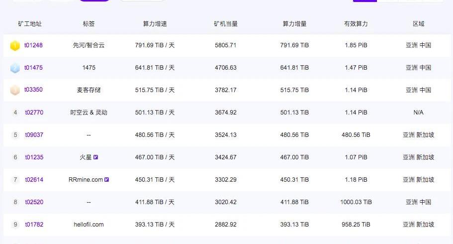Click the blue rank 2 hexagon badge

(x=15, y=68)
